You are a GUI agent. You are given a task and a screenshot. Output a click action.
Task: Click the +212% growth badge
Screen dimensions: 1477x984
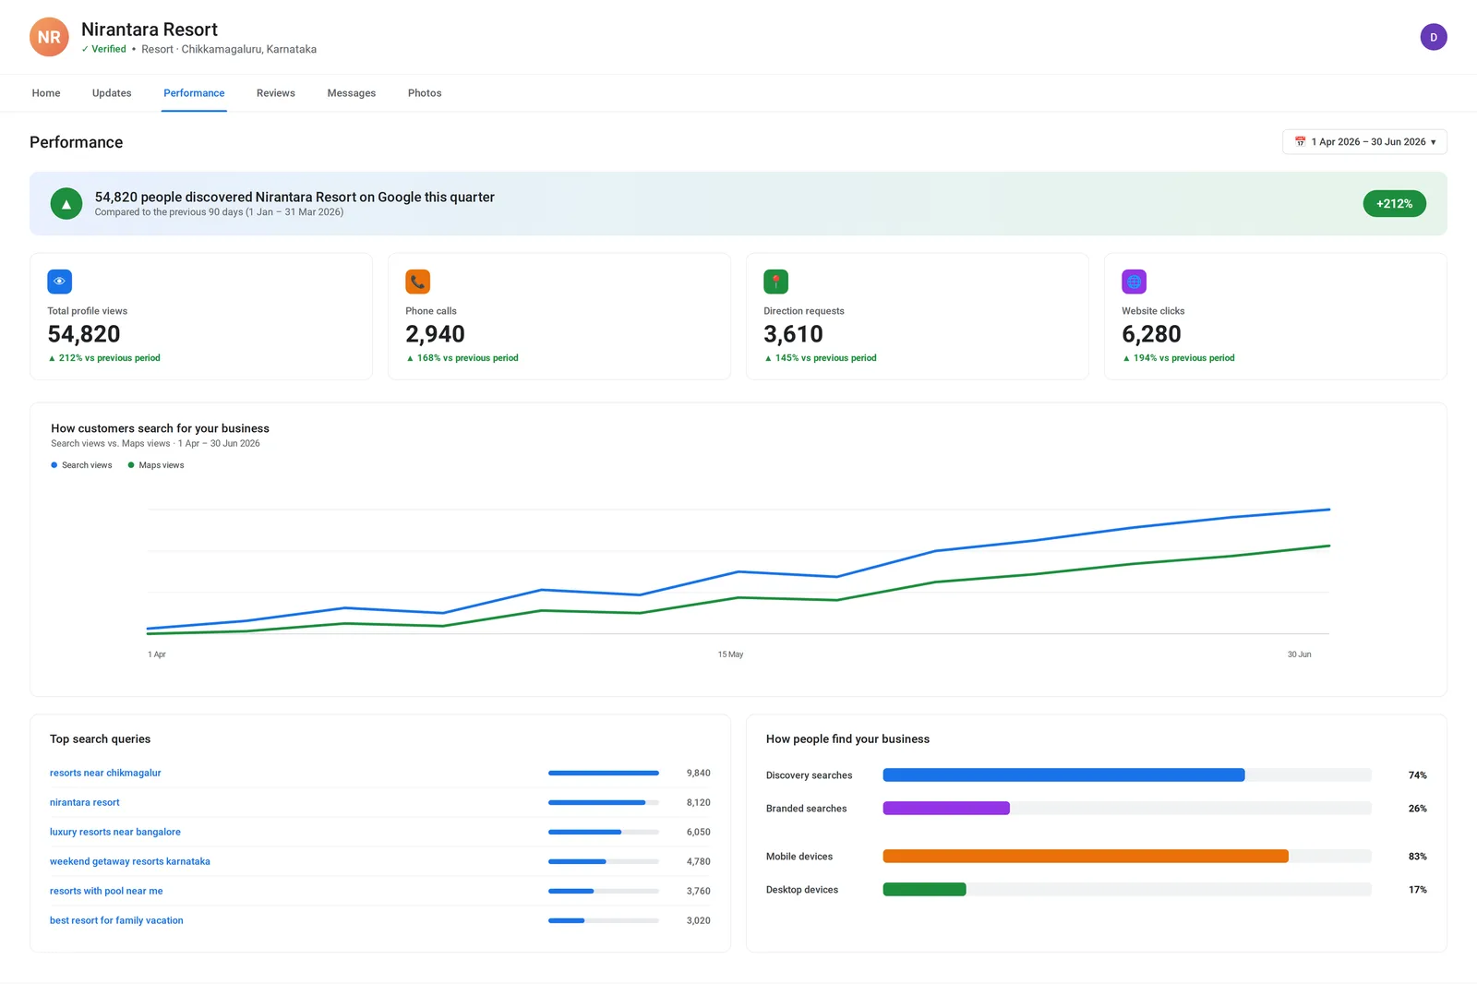tap(1394, 204)
